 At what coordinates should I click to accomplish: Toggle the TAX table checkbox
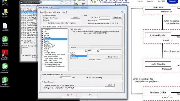click(x=42, y=31)
